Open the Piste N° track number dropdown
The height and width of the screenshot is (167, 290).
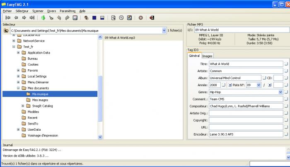[x=259, y=85]
